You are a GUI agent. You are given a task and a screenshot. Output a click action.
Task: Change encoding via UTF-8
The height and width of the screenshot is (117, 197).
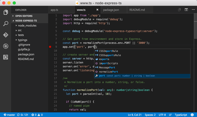click(162, 115)
